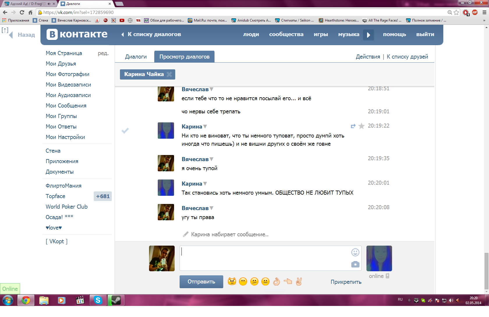489x317 pixels.
Task: Remove the Карина Чайка filter tag
Action: [169, 74]
